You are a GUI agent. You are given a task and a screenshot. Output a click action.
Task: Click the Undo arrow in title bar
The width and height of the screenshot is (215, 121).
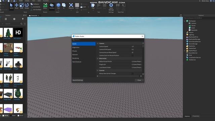point(3,1)
